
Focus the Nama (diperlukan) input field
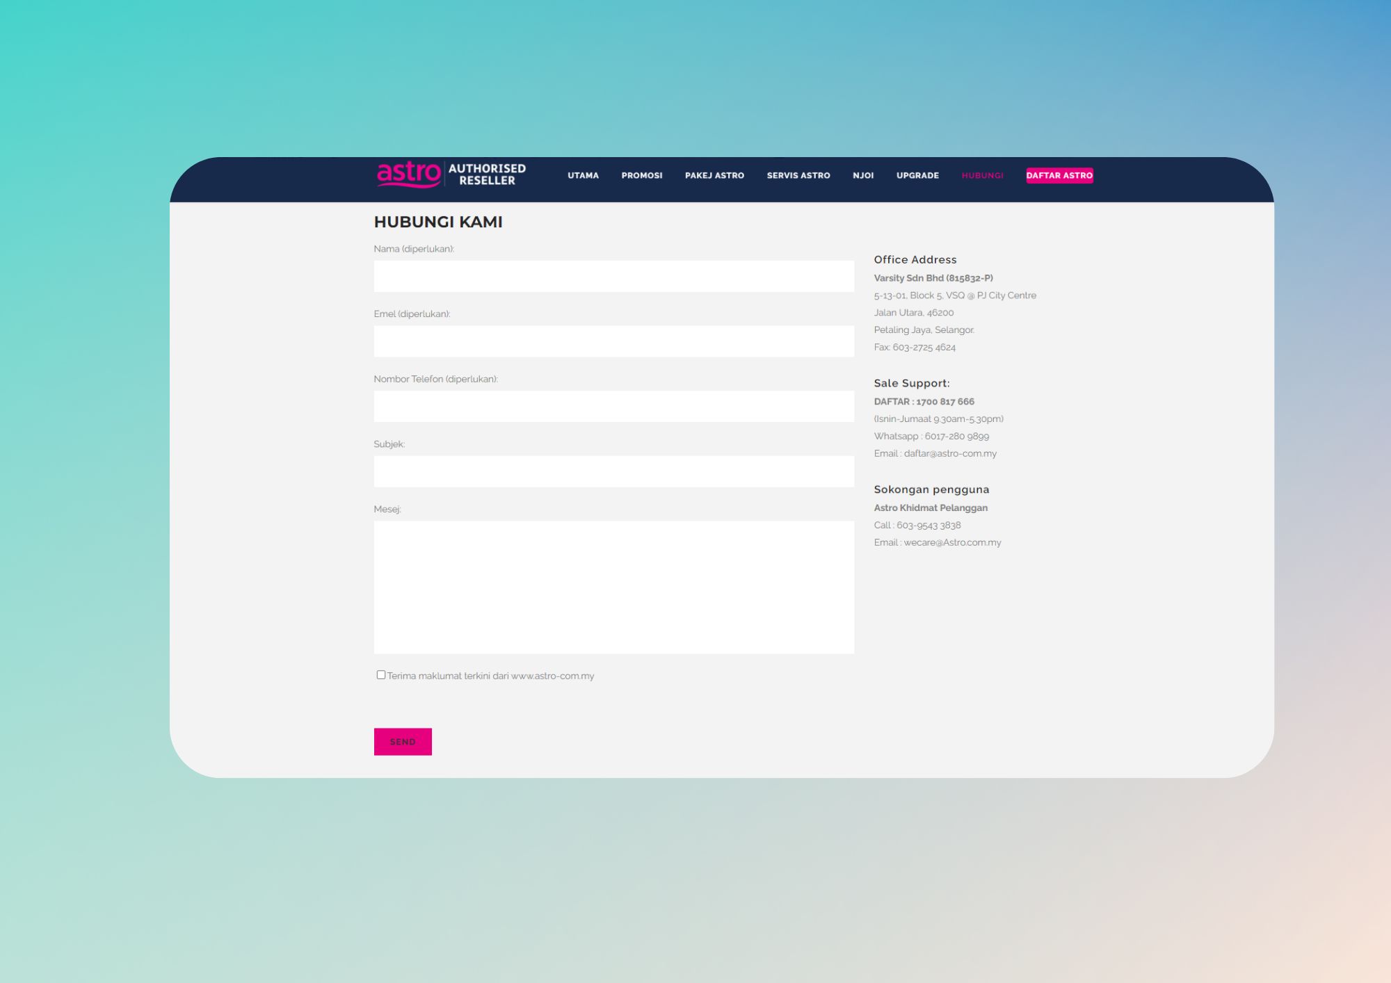click(613, 276)
